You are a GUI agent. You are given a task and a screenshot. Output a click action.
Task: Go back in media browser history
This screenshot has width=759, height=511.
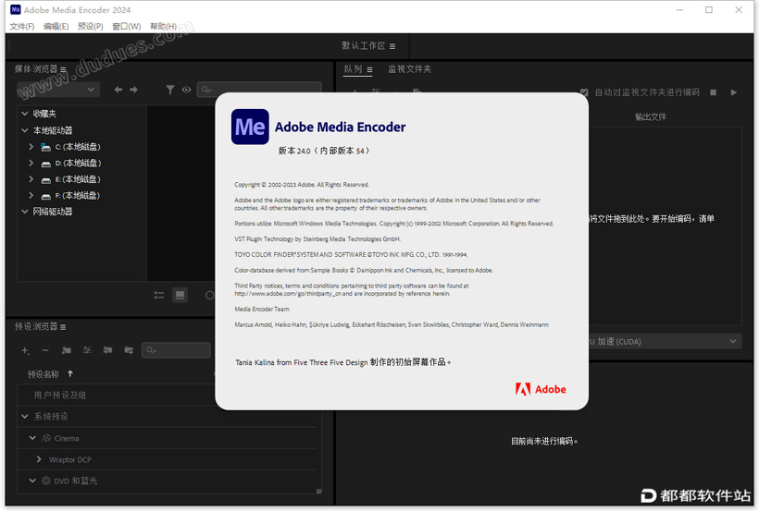[x=118, y=90]
